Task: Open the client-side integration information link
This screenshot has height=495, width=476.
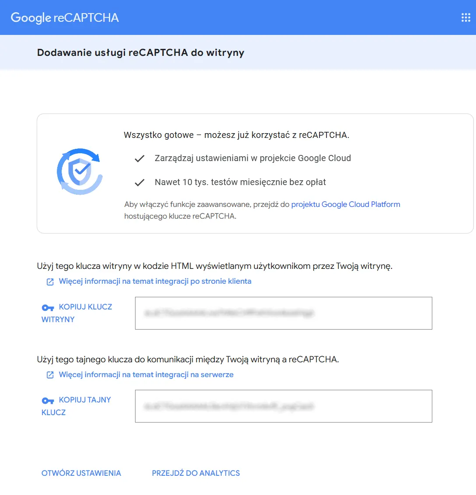Action: (x=155, y=281)
